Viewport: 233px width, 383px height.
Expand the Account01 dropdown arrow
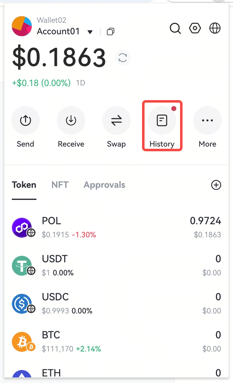click(x=90, y=32)
